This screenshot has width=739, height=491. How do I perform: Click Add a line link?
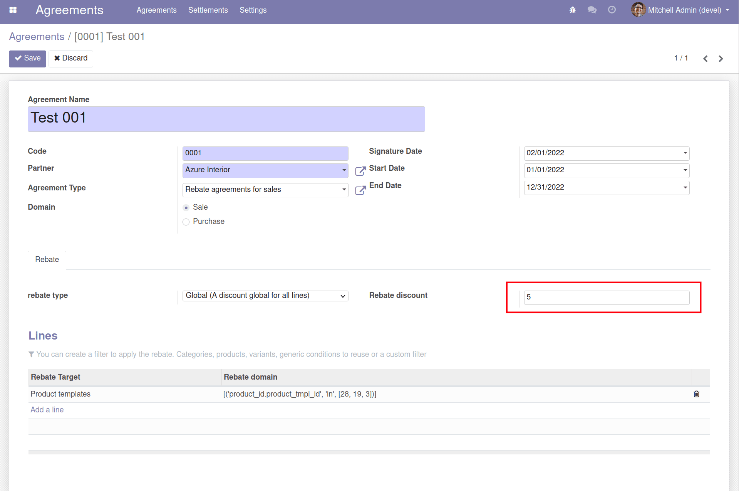47,410
